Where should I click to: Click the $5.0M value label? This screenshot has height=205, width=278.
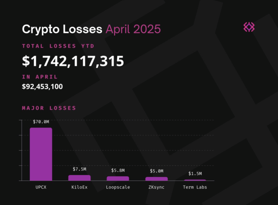(156, 171)
